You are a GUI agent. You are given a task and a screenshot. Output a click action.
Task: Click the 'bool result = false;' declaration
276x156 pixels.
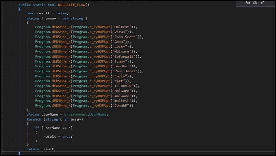[47, 13]
